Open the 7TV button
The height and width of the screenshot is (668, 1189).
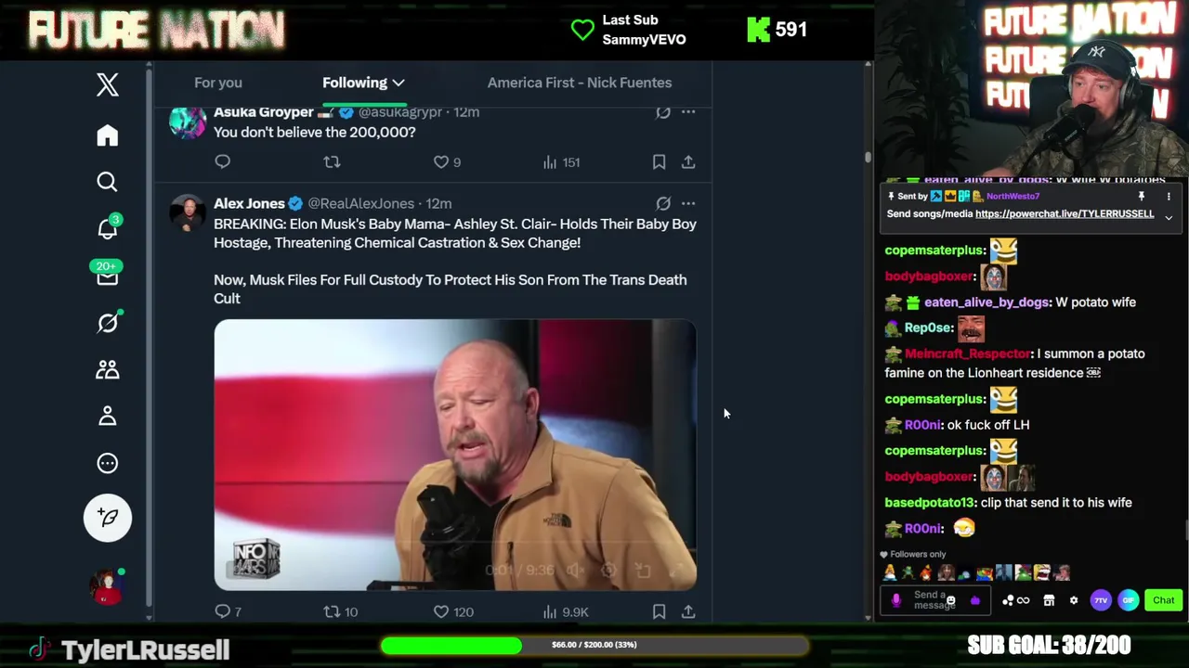(1101, 600)
